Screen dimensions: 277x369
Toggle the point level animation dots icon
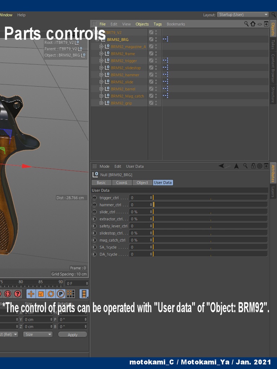tap(71, 294)
